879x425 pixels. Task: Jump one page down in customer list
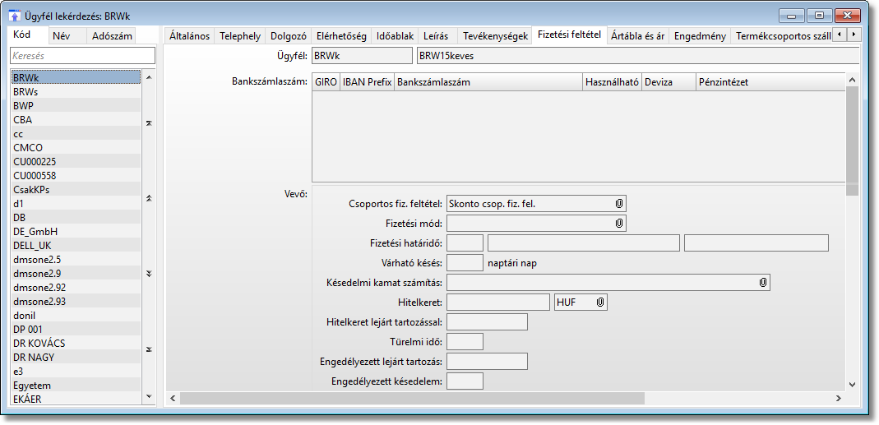149,274
